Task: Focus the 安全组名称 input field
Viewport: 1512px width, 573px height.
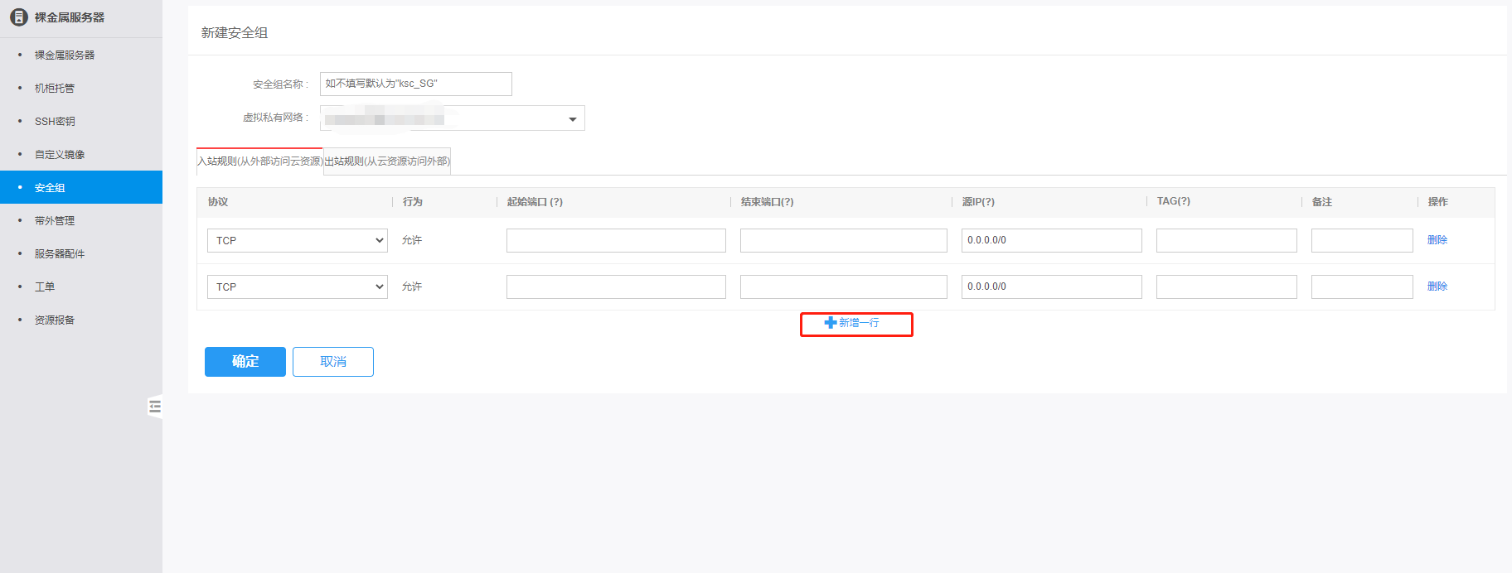Action: tap(416, 84)
